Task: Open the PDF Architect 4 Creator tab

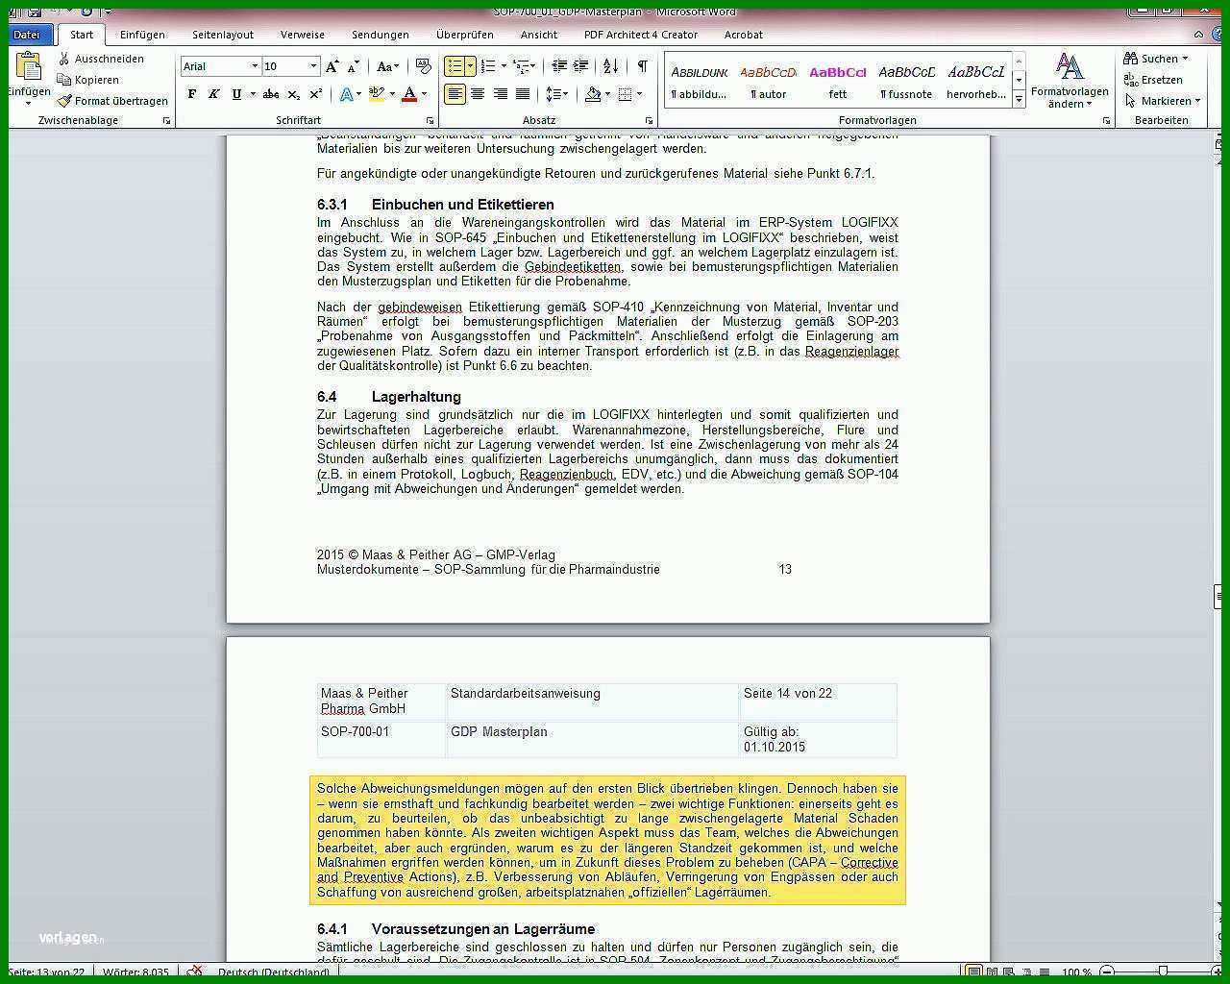Action: coord(641,35)
